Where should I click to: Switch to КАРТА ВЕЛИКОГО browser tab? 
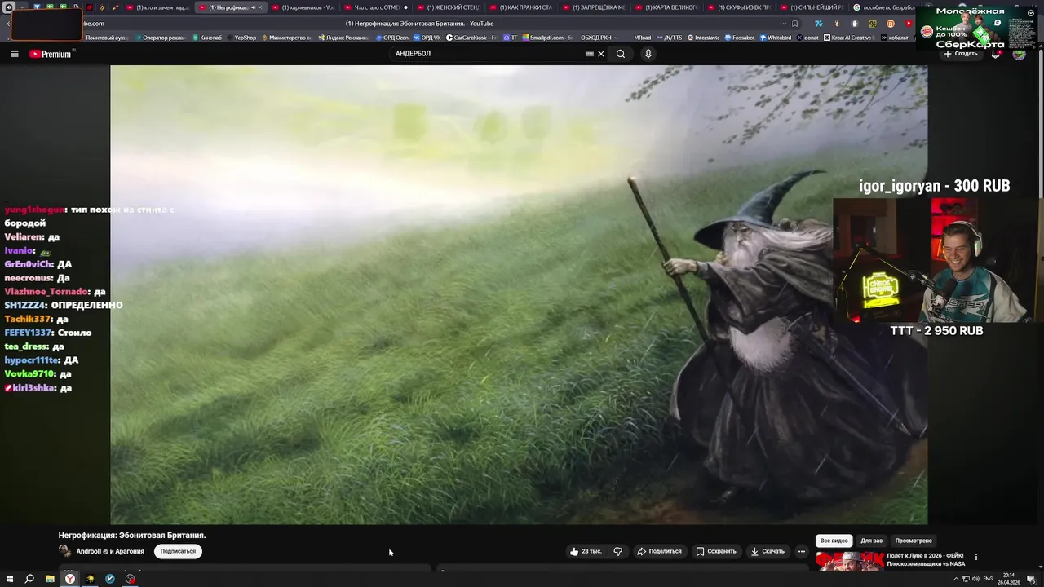[666, 7]
